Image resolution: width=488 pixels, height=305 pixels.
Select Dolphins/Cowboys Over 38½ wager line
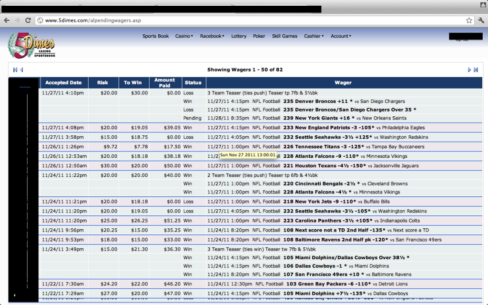point(308,258)
